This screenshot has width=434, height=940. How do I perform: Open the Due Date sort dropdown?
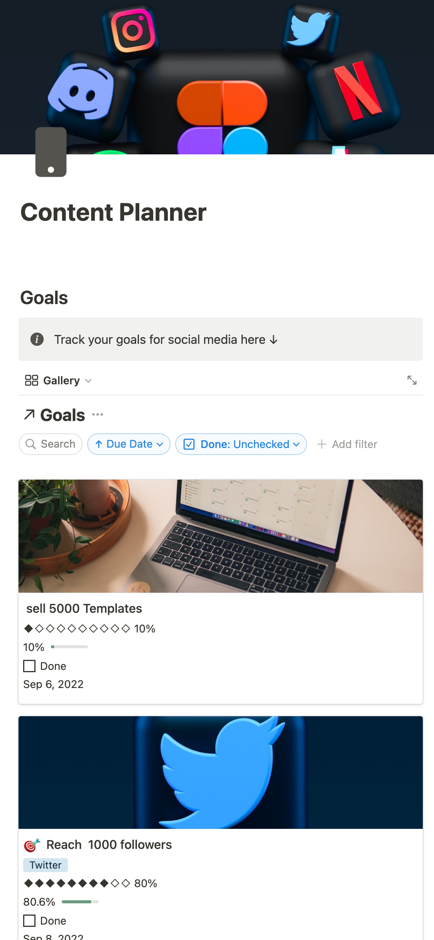pyautogui.click(x=129, y=444)
